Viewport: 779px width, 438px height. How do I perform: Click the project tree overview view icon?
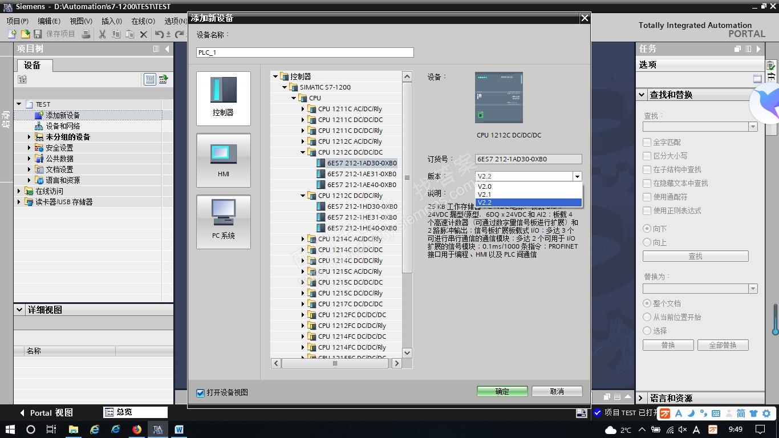point(150,79)
